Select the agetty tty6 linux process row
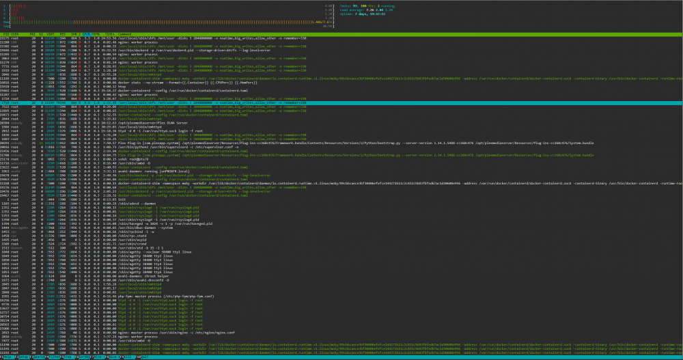Screen dimensions: 683x360 [x=341, y=272]
